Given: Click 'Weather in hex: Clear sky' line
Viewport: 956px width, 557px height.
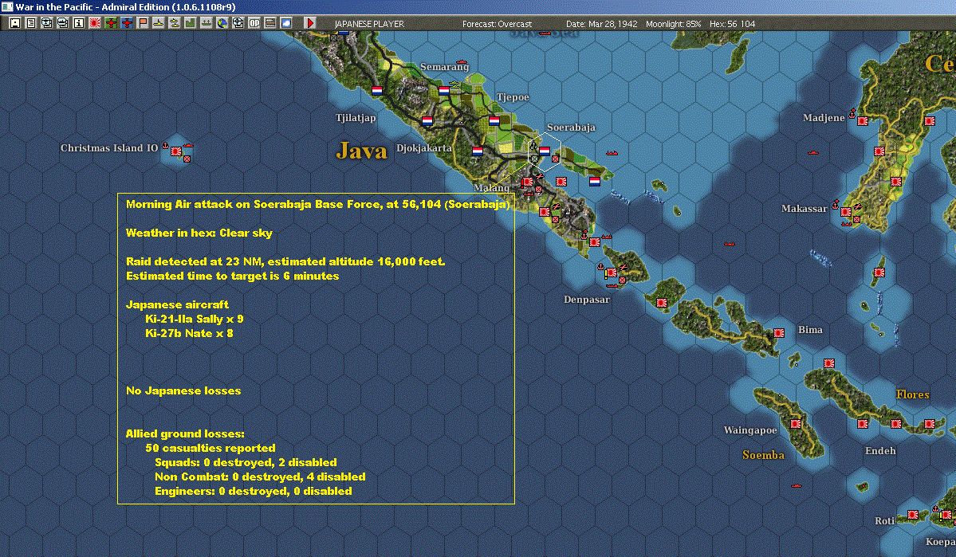Looking at the screenshot, I should click(199, 233).
